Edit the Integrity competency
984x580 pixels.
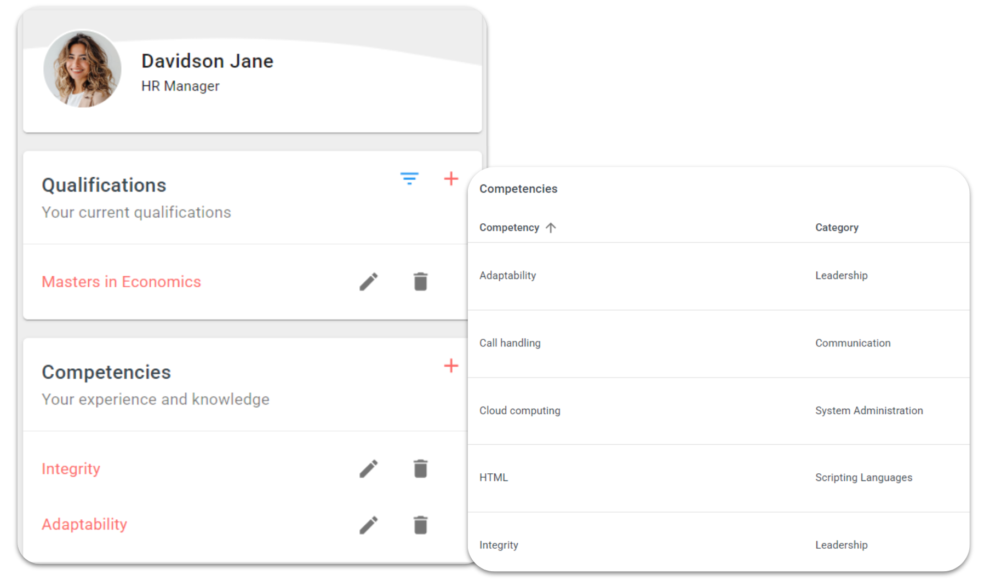[x=368, y=469]
